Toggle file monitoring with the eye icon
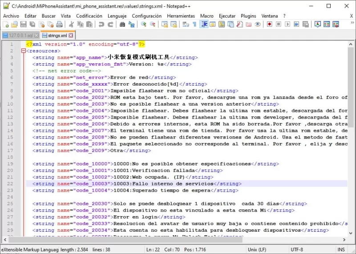Viewport: 356px width, 254px height. (x=258, y=24)
